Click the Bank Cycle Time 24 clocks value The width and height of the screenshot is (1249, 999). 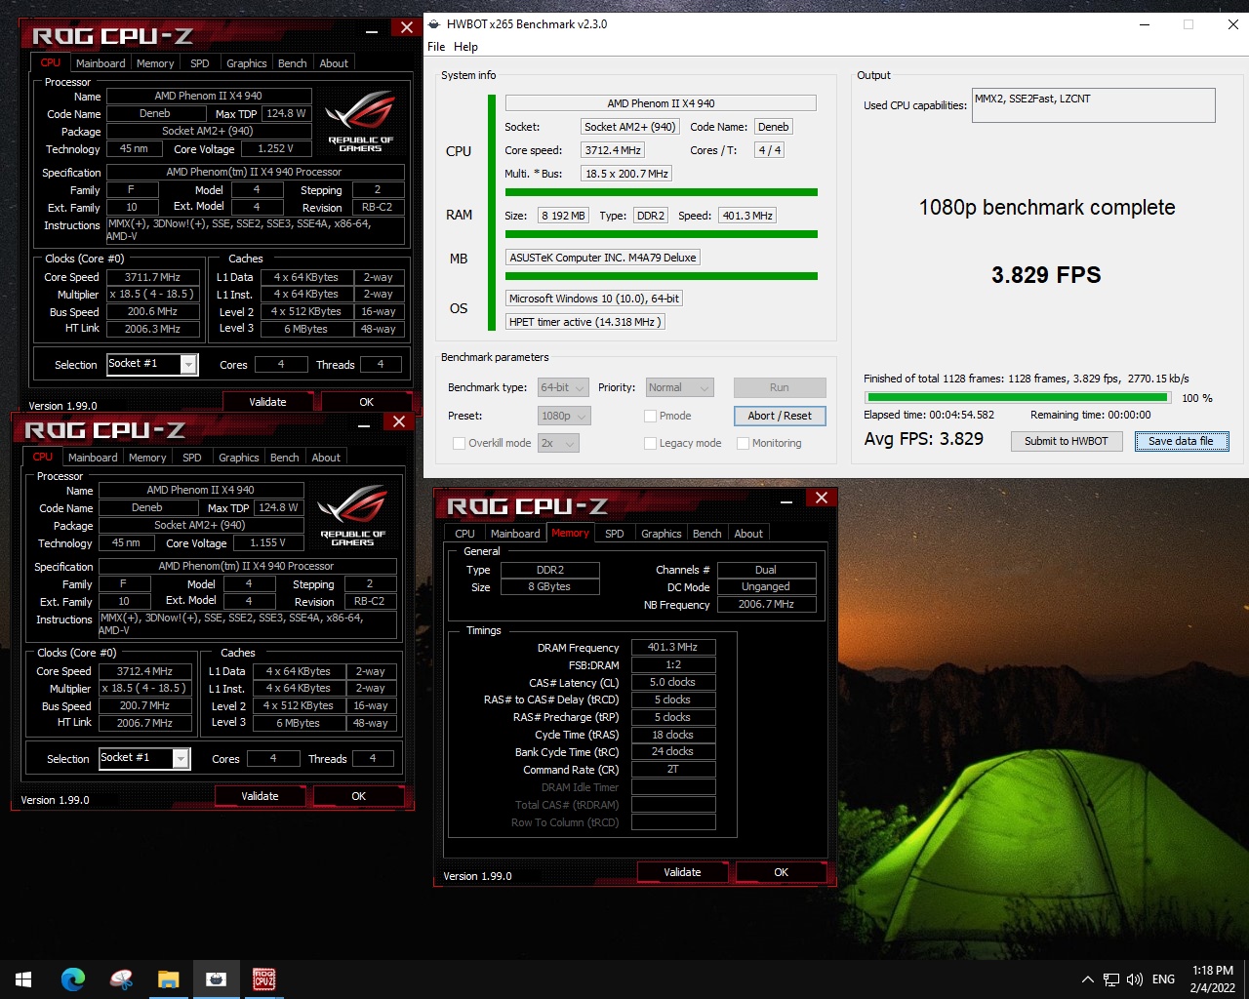coord(673,751)
